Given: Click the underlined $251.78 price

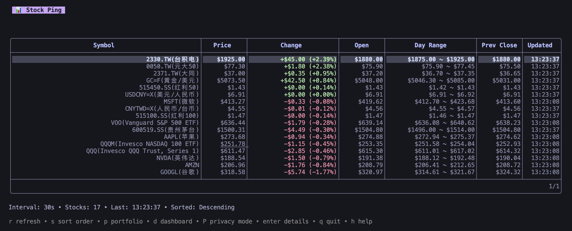Looking at the screenshot, I should (x=233, y=144).
